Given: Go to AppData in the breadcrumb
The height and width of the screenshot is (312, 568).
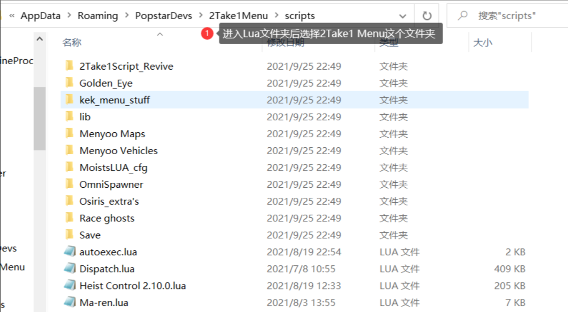Looking at the screenshot, I should coord(41,16).
